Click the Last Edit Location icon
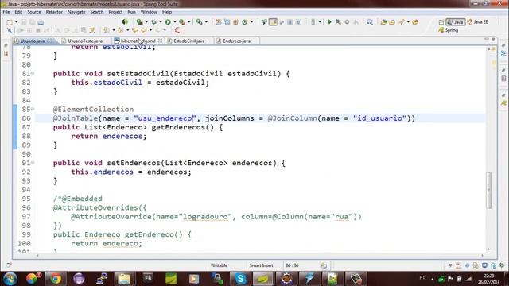Viewport: 509px width, 286px height. (134, 30)
